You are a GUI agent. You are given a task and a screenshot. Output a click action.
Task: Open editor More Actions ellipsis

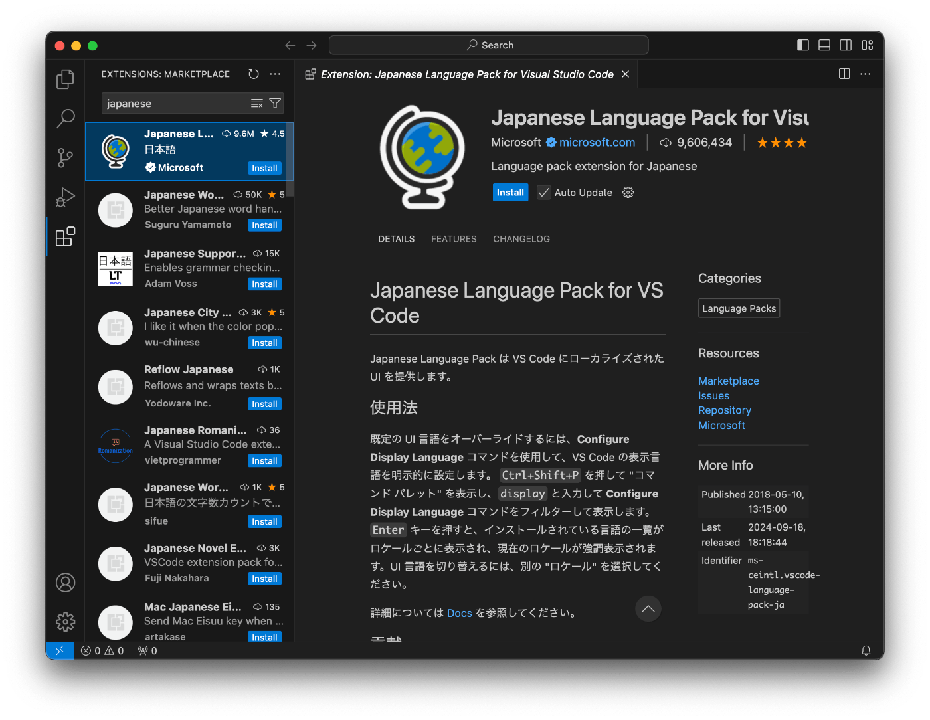click(865, 74)
